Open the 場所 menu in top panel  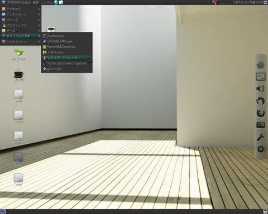click(35, 2)
